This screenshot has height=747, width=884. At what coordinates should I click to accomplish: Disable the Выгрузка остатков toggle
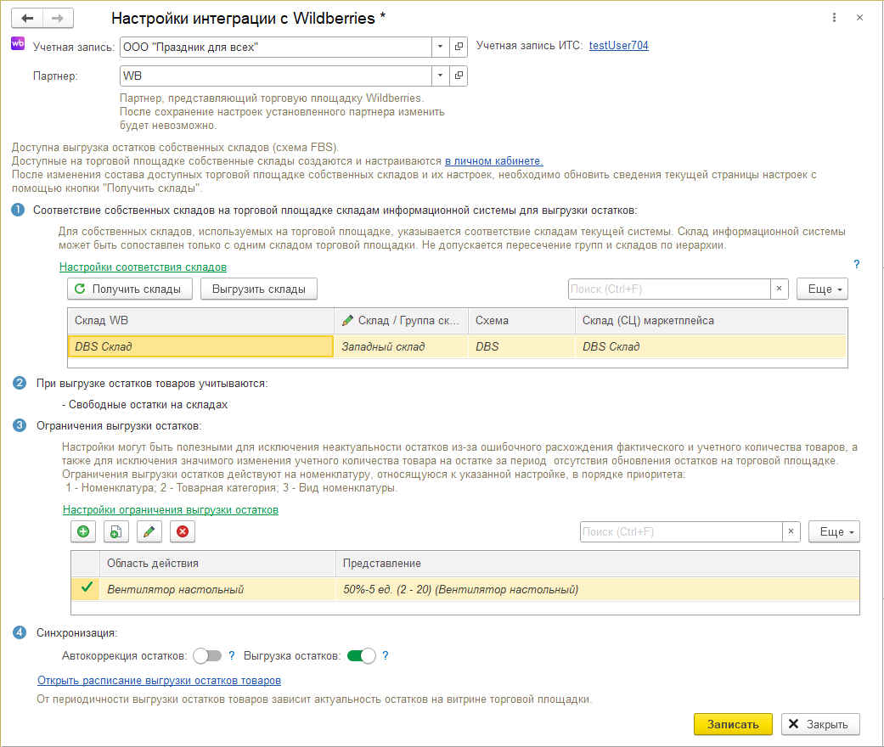coord(362,656)
